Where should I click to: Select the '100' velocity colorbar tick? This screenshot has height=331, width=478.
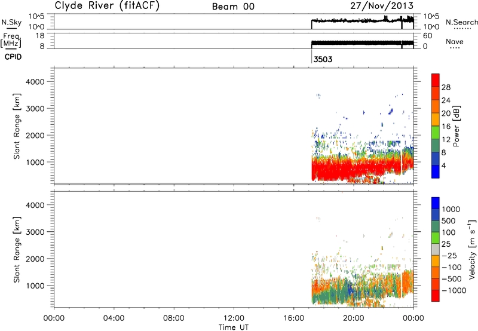[449, 232]
